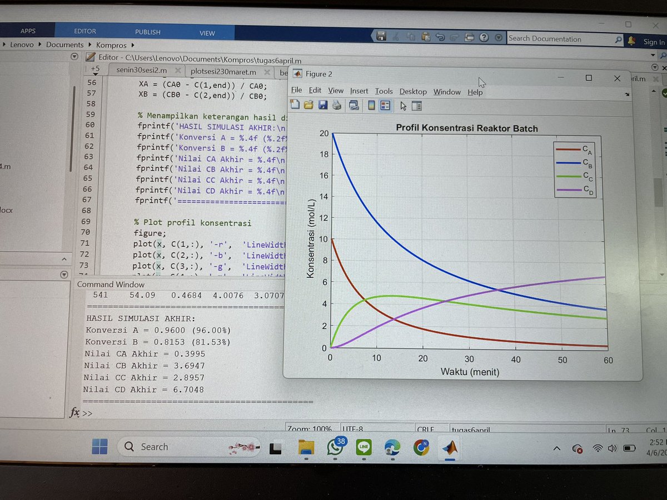Open the +5 hidden editor tabs list

pos(95,69)
